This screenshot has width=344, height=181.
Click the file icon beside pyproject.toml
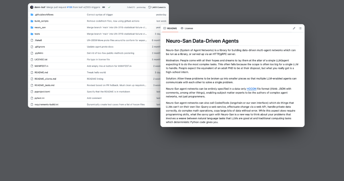click(x=32, y=91)
